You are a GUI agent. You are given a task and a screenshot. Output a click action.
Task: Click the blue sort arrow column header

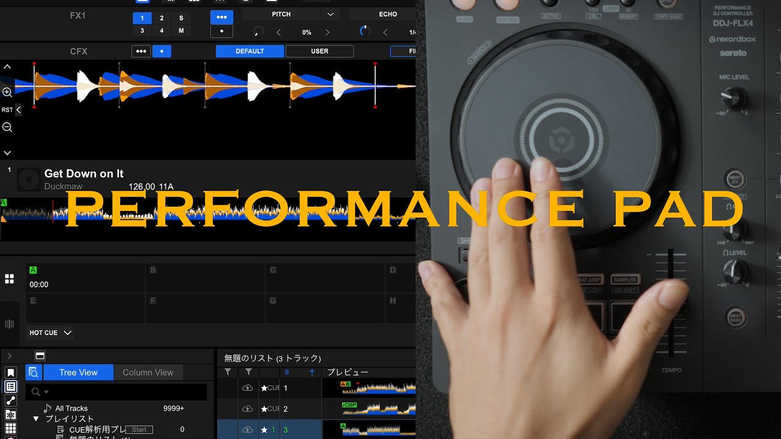point(312,373)
